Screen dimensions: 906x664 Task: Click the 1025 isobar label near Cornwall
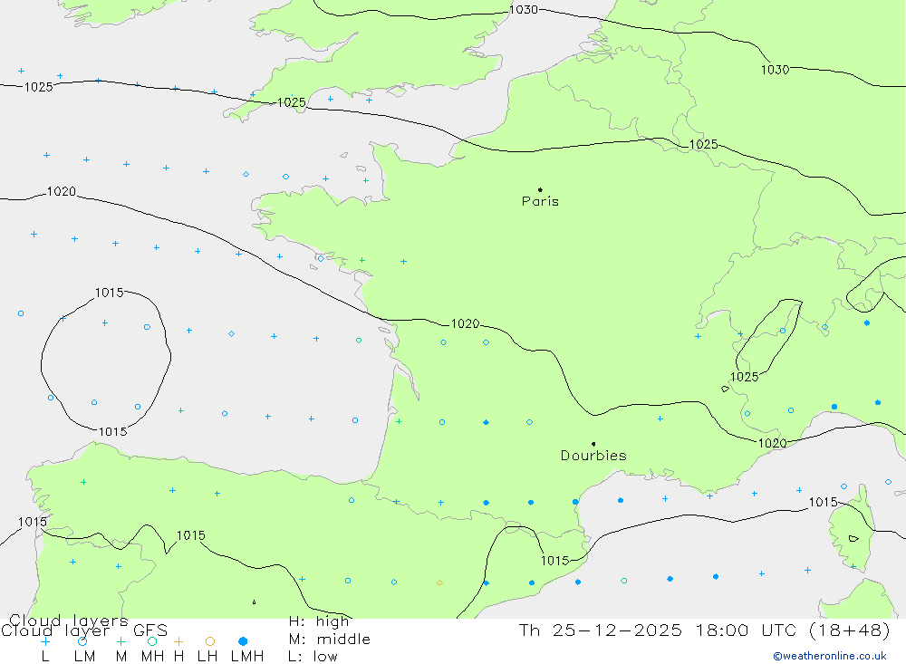291,102
